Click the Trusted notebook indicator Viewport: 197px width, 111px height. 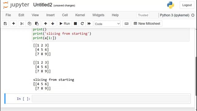click(x=143, y=15)
